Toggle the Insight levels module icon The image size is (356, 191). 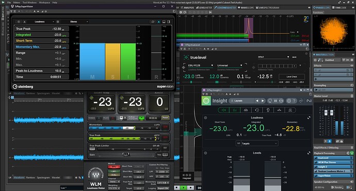point(235,110)
